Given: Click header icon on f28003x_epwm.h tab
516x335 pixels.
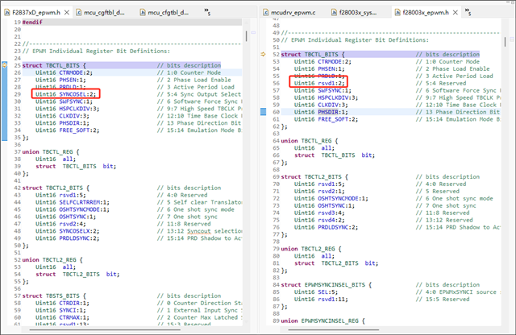Looking at the screenshot, I should coord(397,13).
